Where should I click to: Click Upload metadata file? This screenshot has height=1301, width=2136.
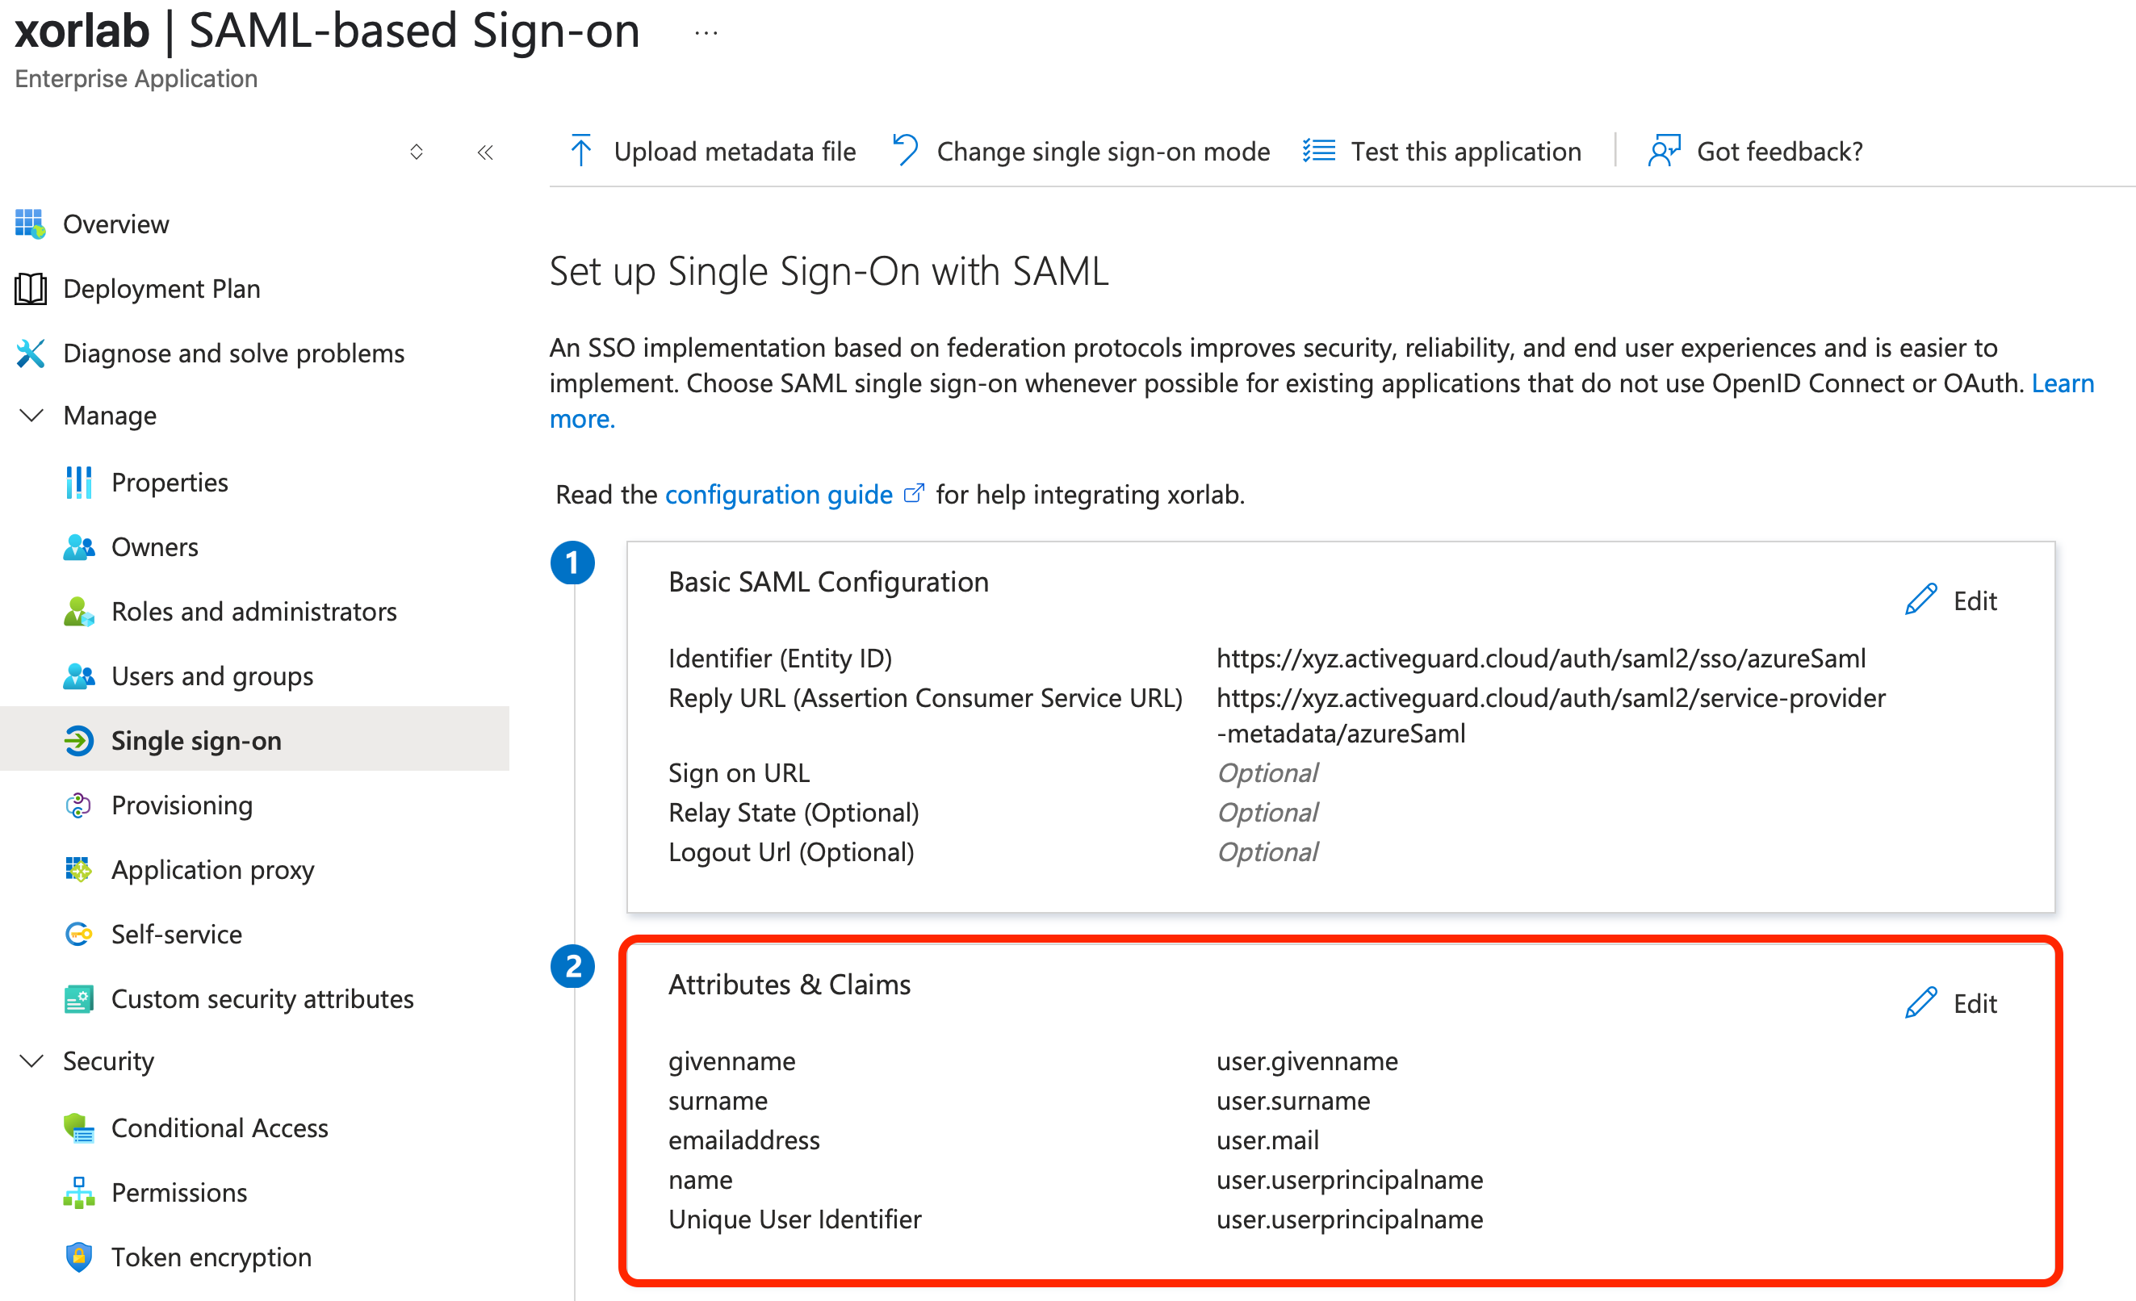tap(712, 151)
